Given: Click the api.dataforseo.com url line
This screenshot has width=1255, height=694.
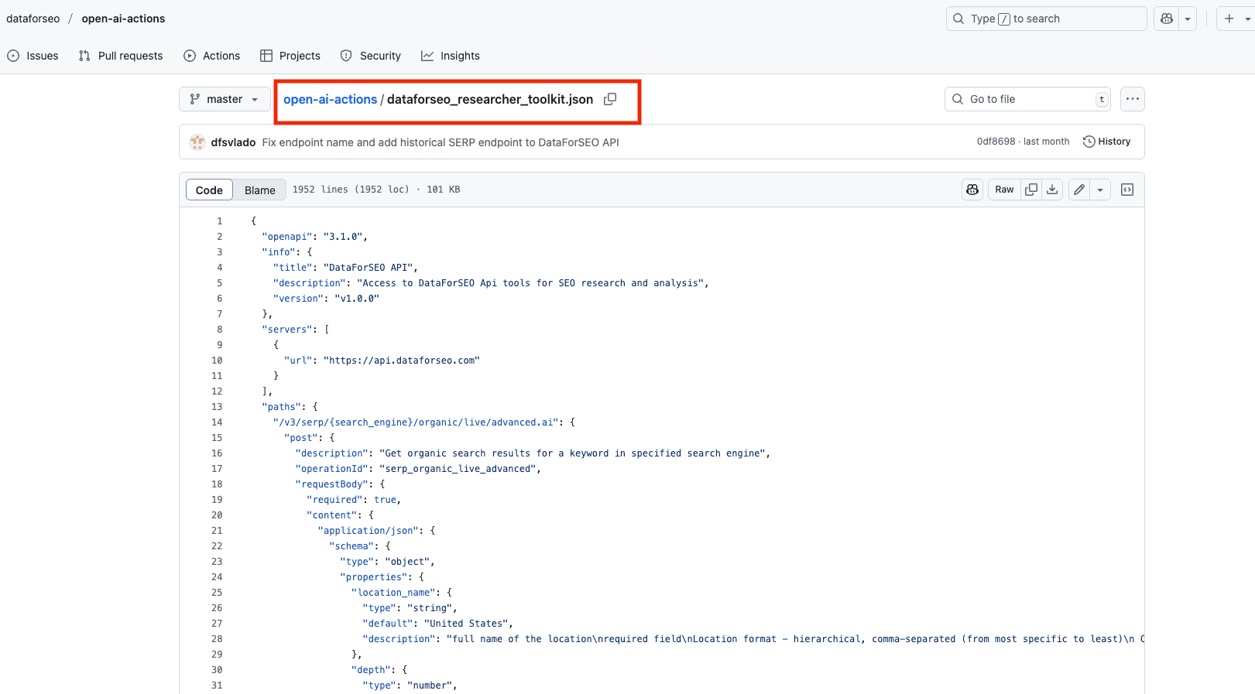Looking at the screenshot, I should coord(382,361).
